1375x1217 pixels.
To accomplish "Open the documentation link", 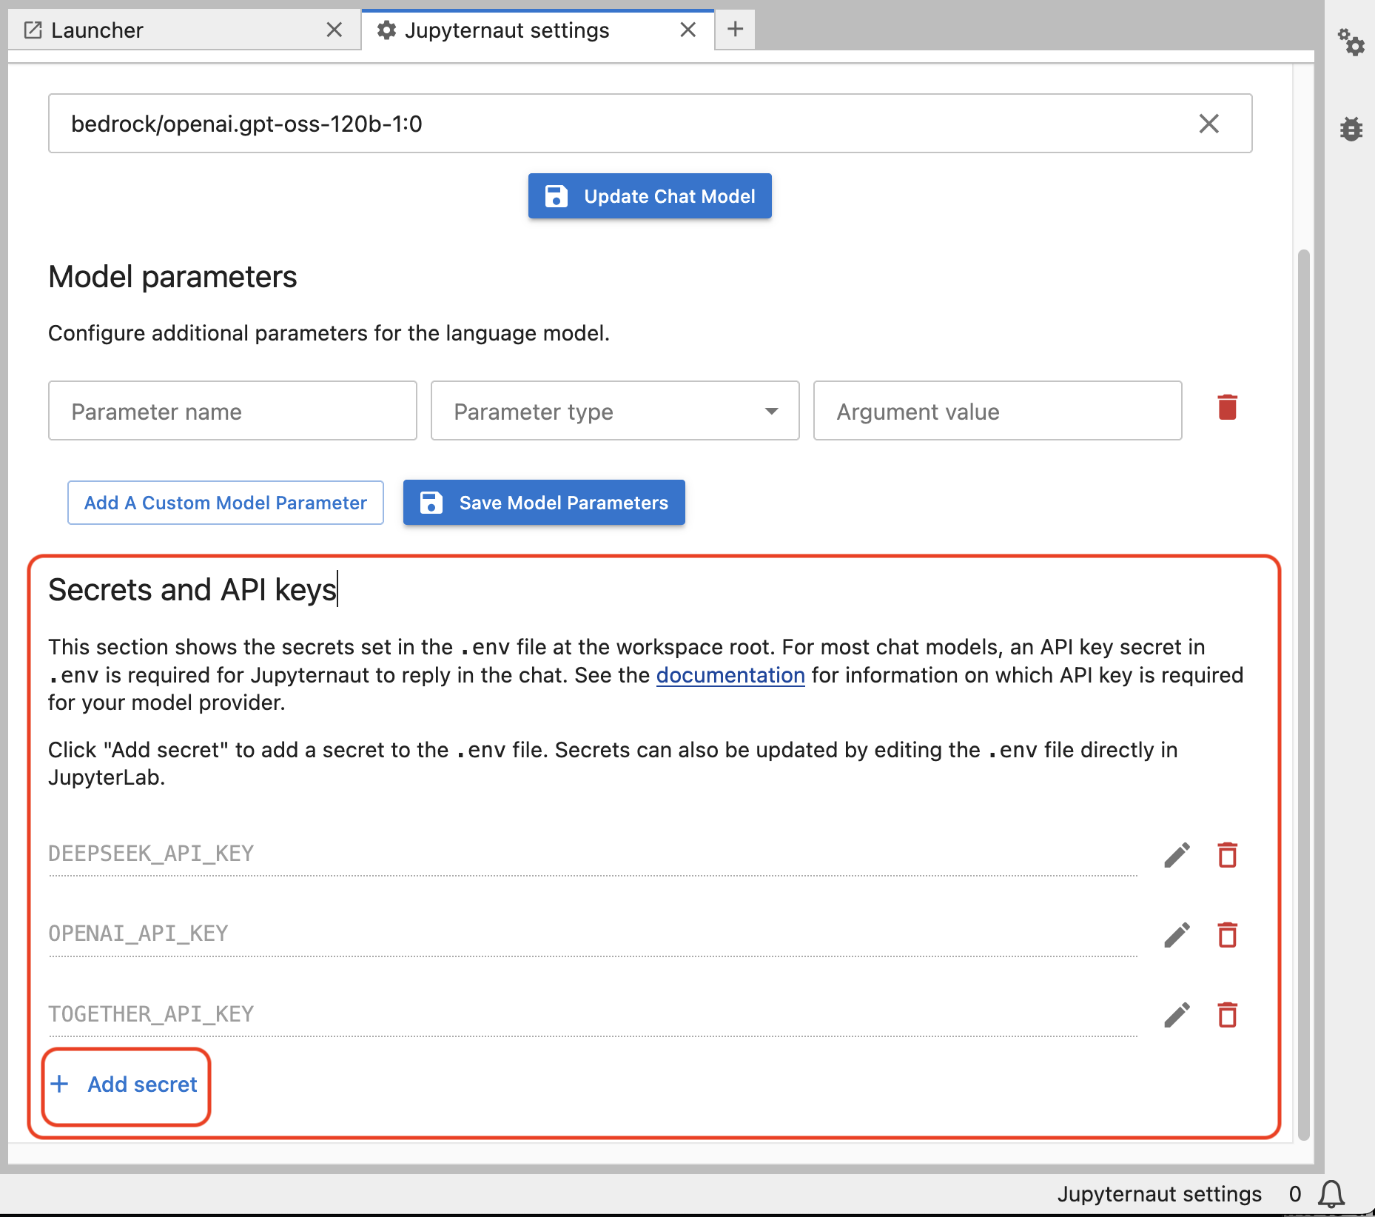I will 730,675.
